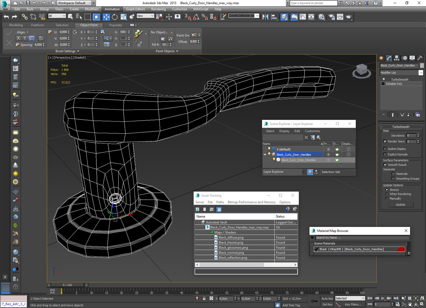Open the Rendering menu
Viewport: 426px width, 308px height.
[x=158, y=9]
